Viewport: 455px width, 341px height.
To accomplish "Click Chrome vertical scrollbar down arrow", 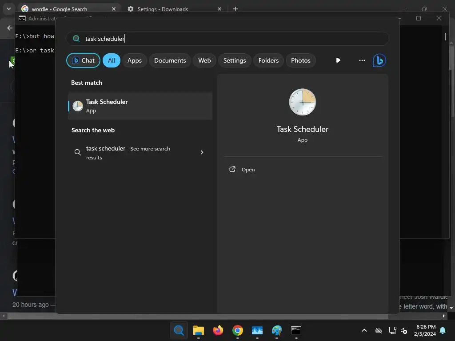I will pyautogui.click(x=451, y=308).
